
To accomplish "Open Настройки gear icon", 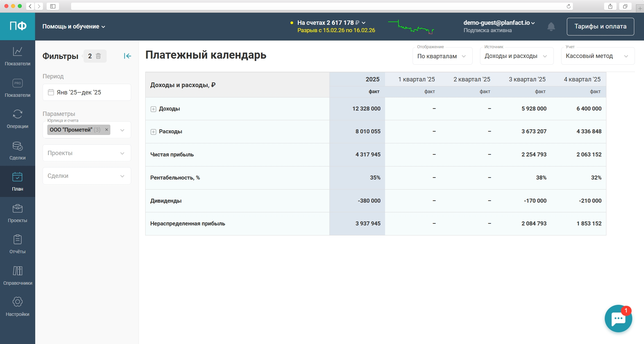I will point(17,306).
